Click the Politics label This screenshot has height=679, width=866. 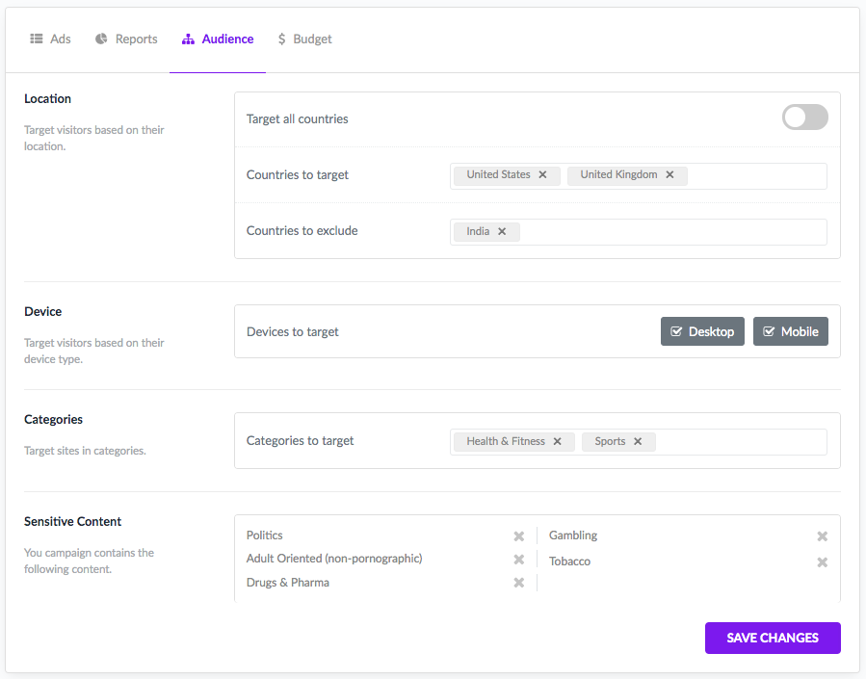pos(265,535)
